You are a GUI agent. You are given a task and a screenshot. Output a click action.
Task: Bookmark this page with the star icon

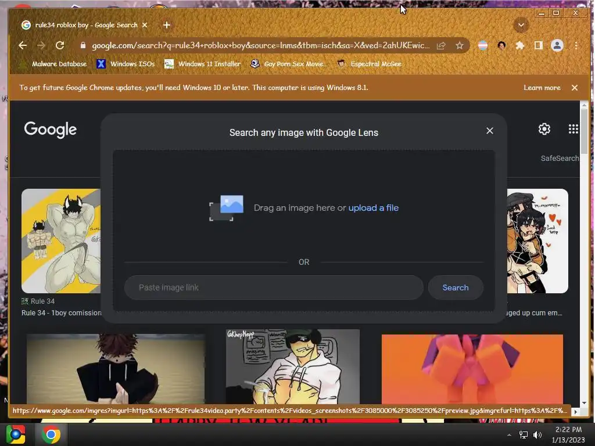(460, 45)
